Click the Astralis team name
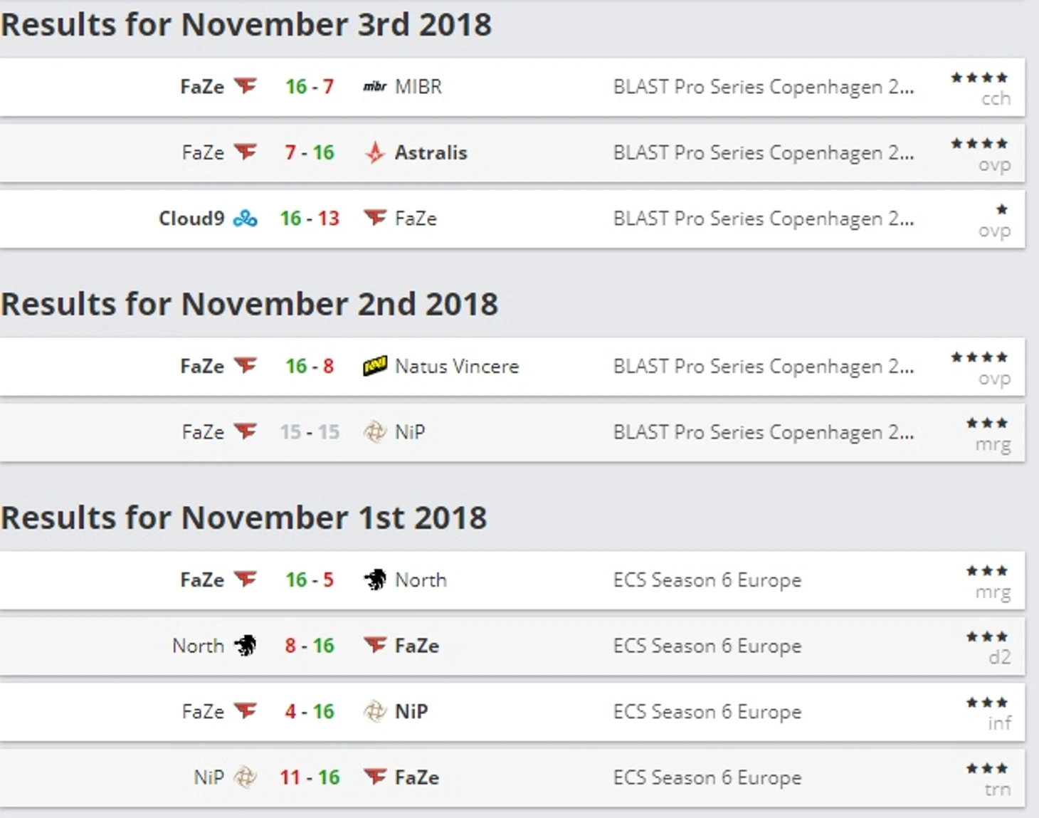Screen dimensions: 1039x818 coord(431,152)
